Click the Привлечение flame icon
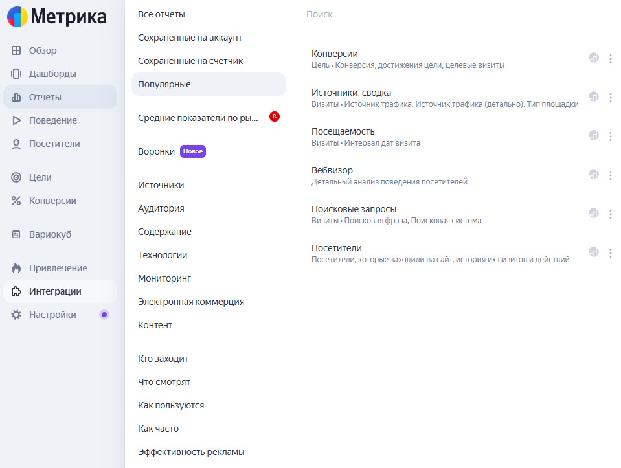Image resolution: width=621 pixels, height=468 pixels. click(x=17, y=268)
